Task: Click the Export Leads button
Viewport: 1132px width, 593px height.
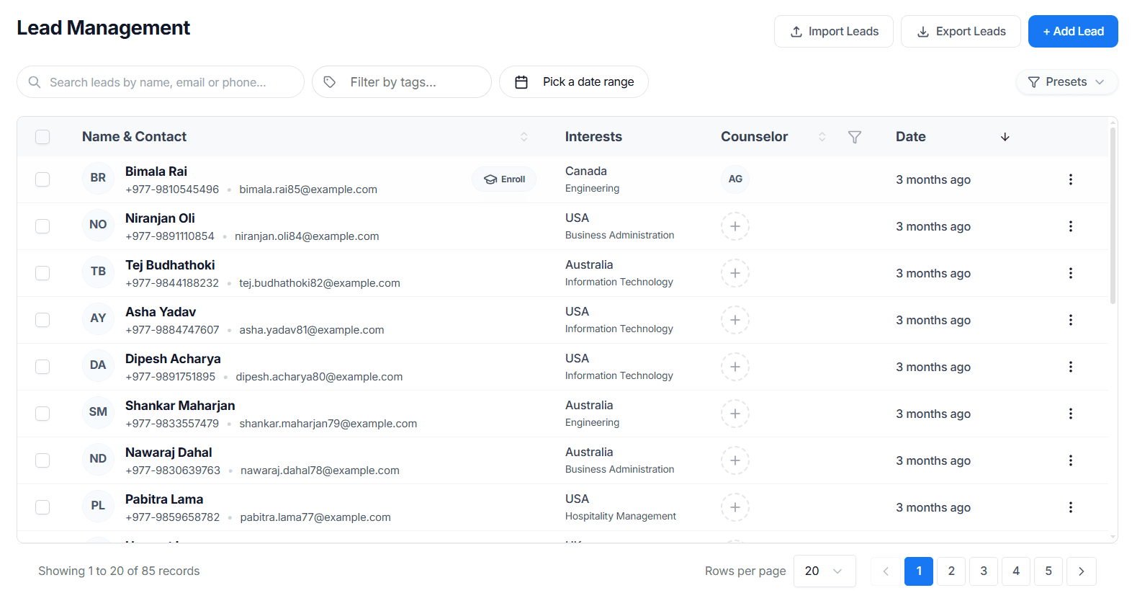Action: [961, 32]
